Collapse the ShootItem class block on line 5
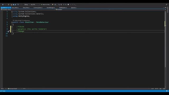 12,22
